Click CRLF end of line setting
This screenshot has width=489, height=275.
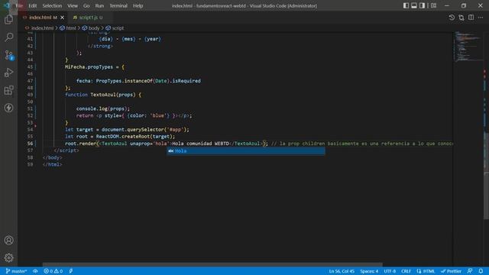[406, 271]
